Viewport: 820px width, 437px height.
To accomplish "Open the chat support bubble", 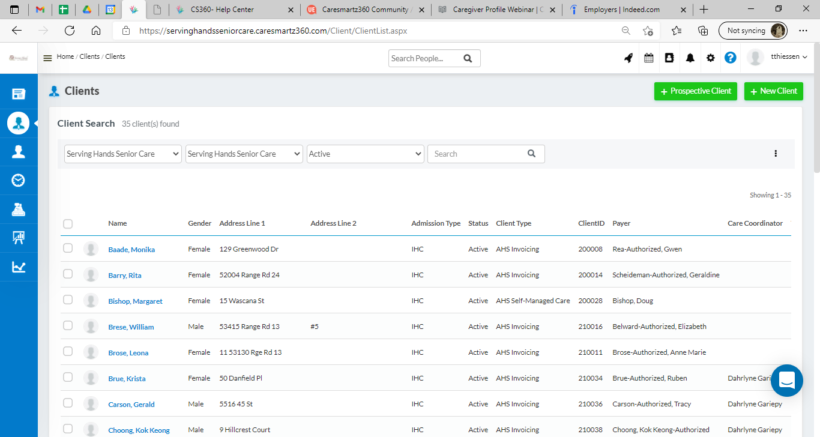I will click(x=786, y=381).
